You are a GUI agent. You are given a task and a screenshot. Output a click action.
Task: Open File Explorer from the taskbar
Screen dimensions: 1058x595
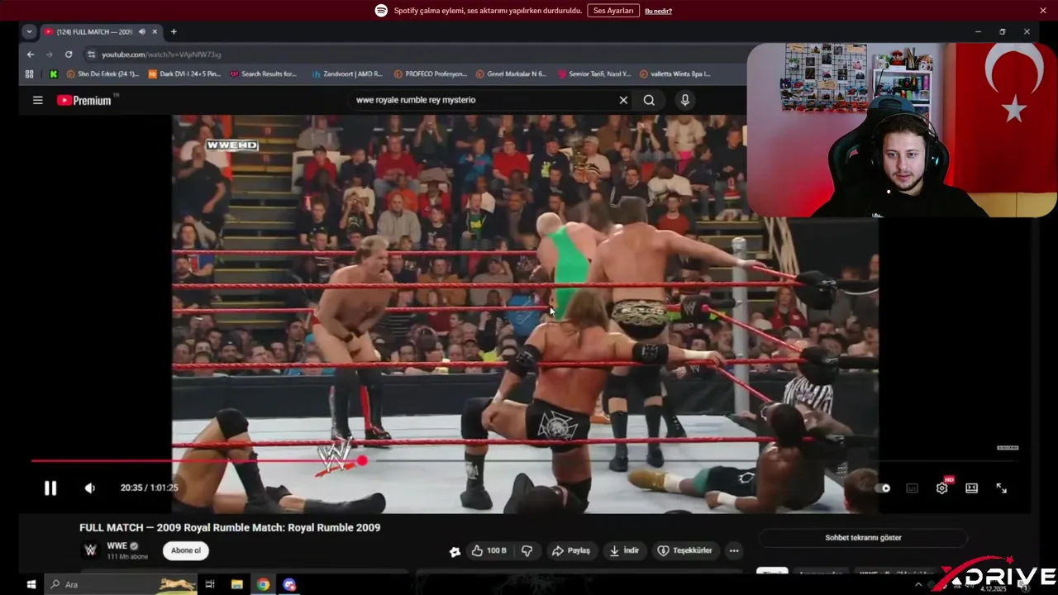[236, 584]
